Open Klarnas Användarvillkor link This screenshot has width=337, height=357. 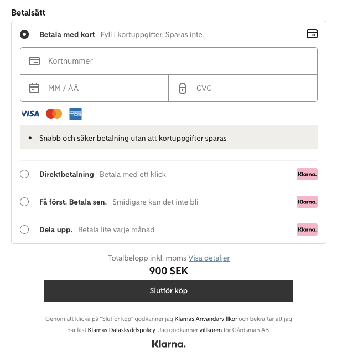coord(206,319)
